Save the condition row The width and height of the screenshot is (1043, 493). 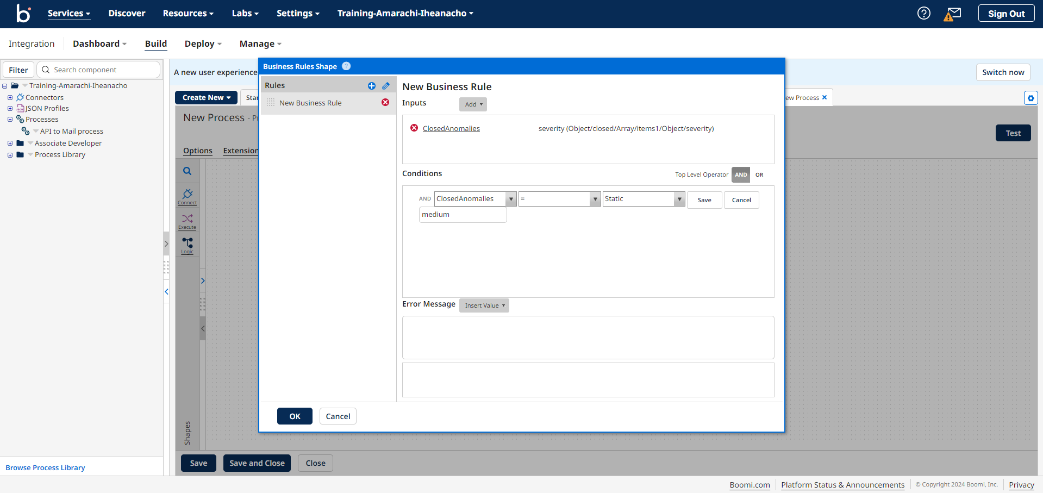click(704, 200)
